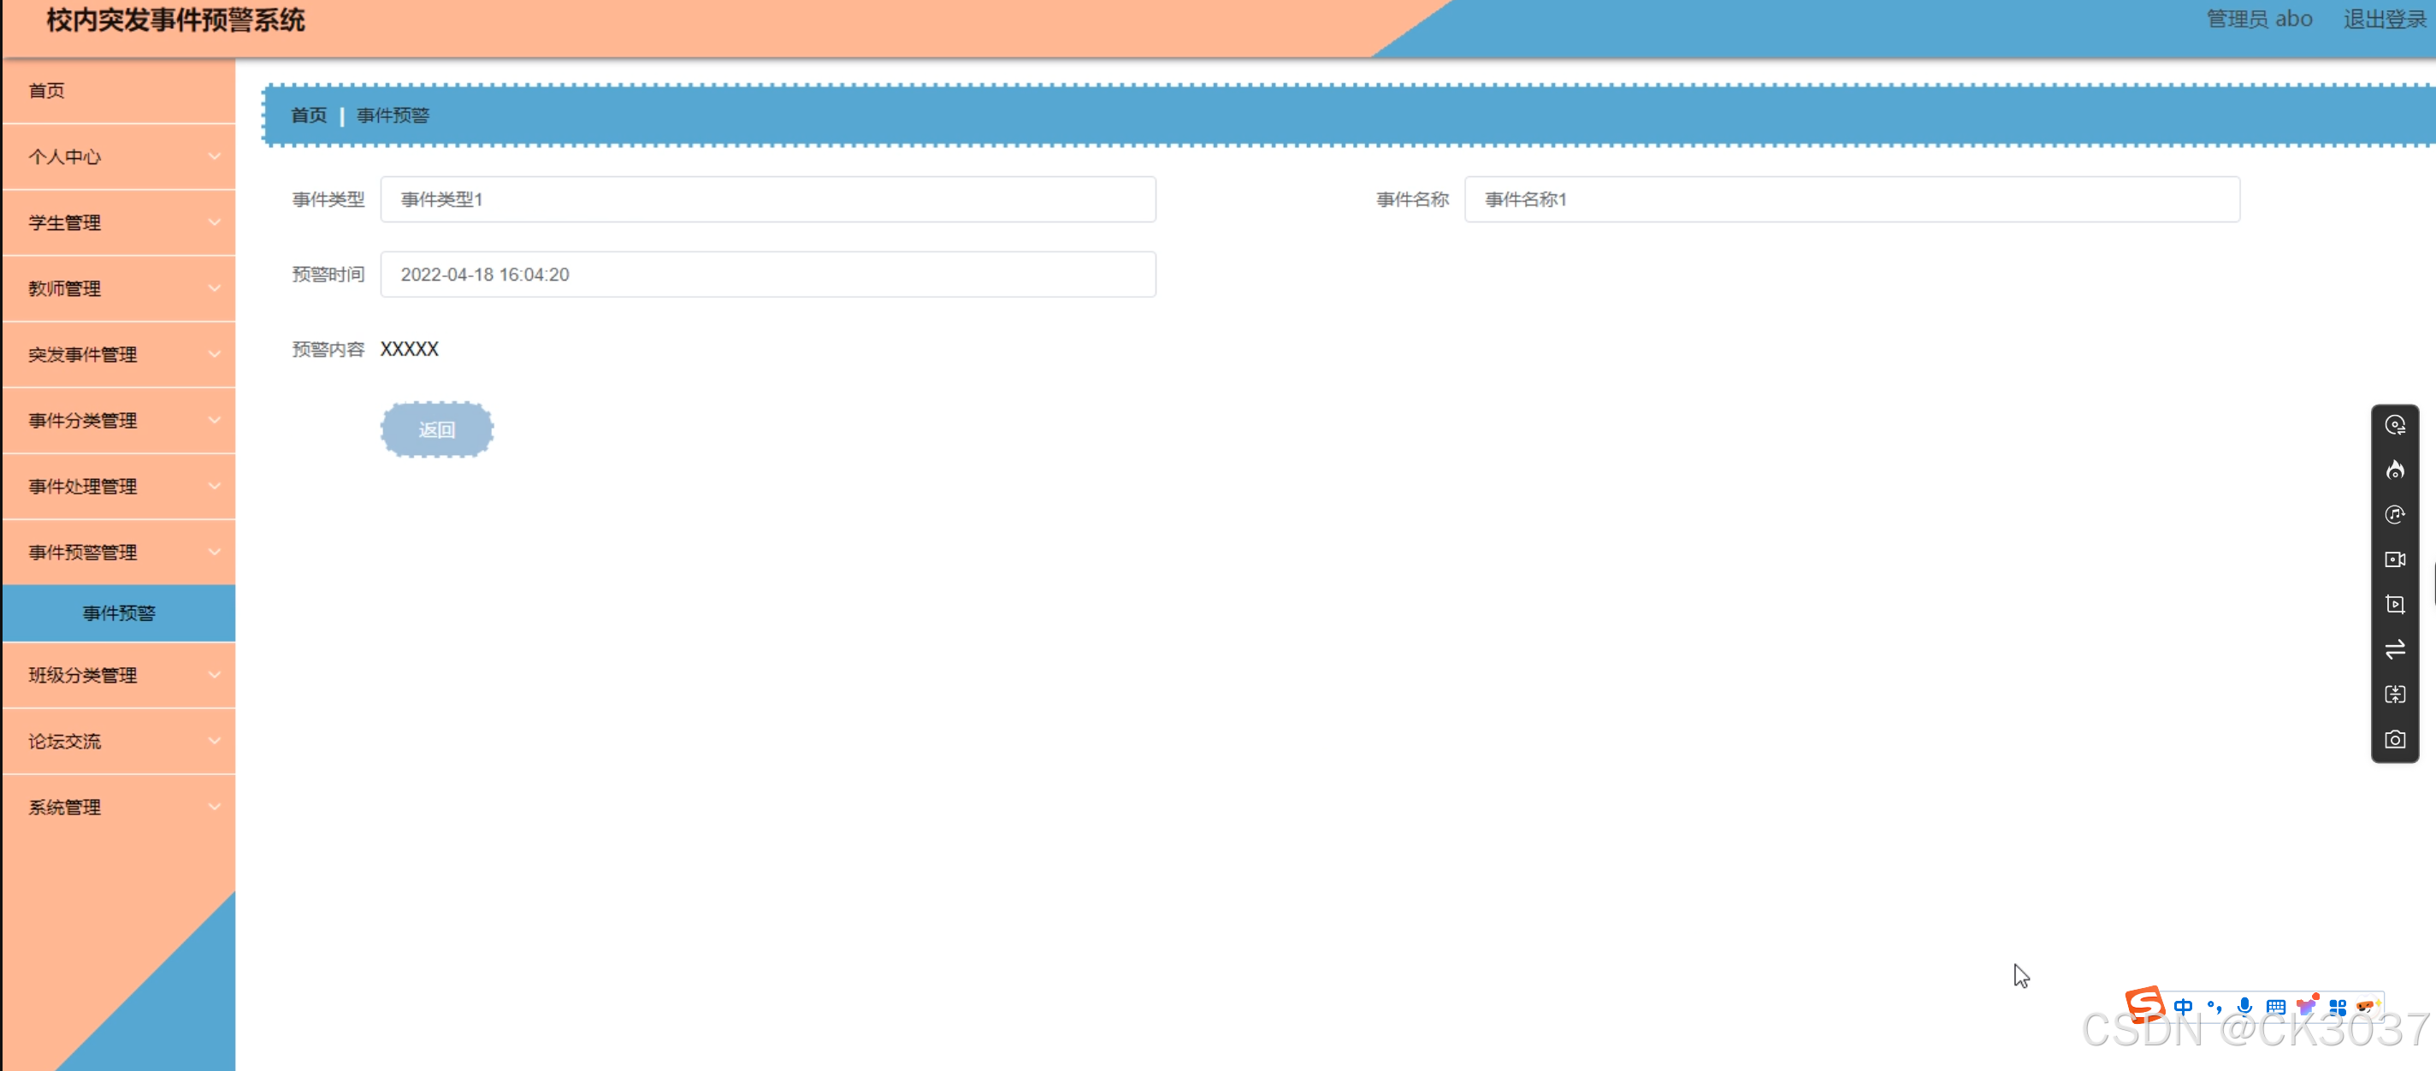Toggle Sogou Chinese/English input mode
Screen dimensions: 2436x1071
pyautogui.click(x=2183, y=1006)
